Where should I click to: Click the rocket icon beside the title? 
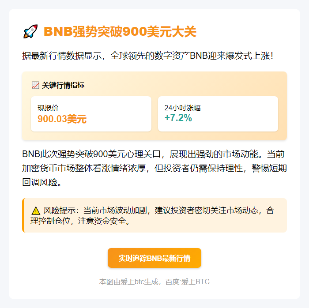coord(30,32)
